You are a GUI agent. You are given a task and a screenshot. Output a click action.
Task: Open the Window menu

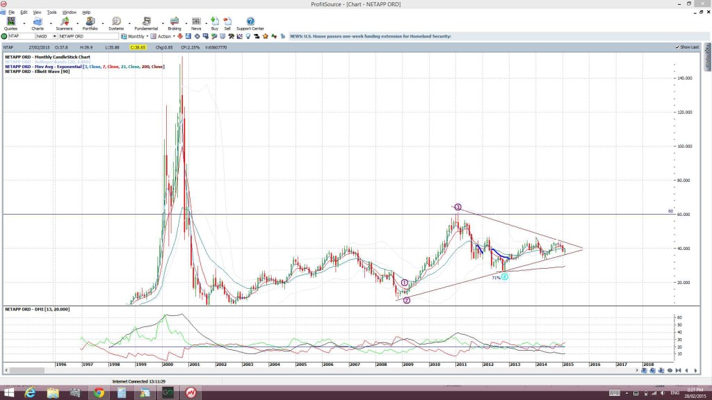point(69,12)
